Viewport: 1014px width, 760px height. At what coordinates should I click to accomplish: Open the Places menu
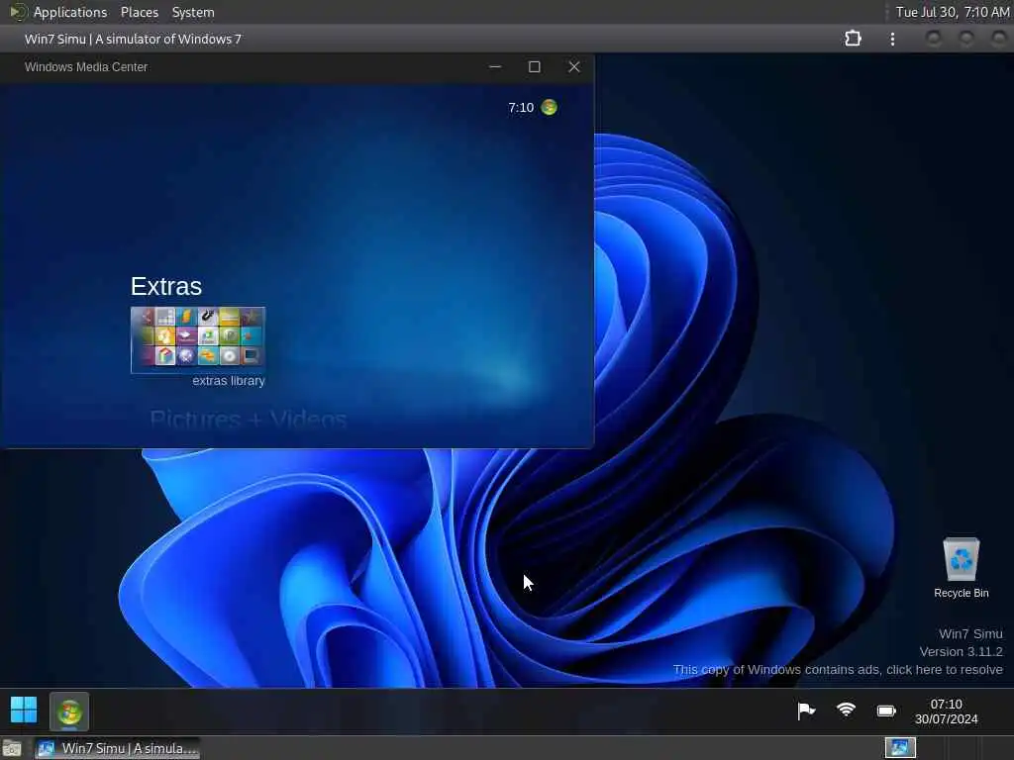(139, 12)
